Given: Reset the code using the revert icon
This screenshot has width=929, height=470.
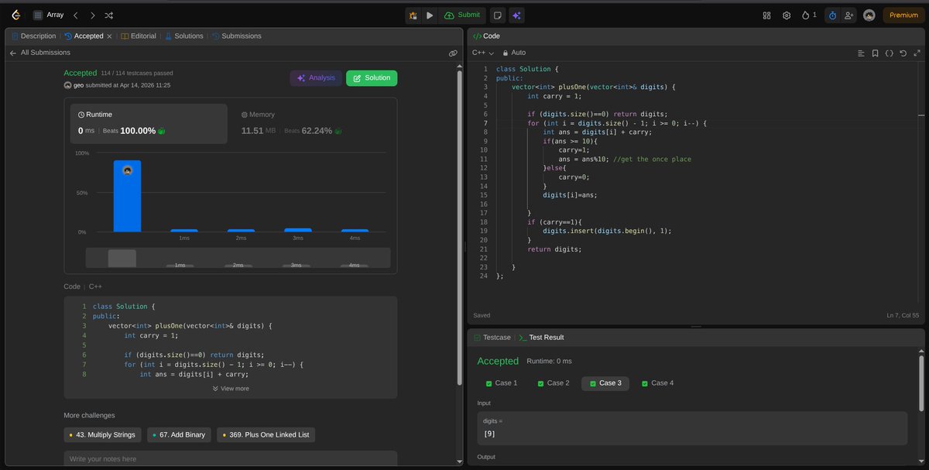Looking at the screenshot, I should 903,53.
